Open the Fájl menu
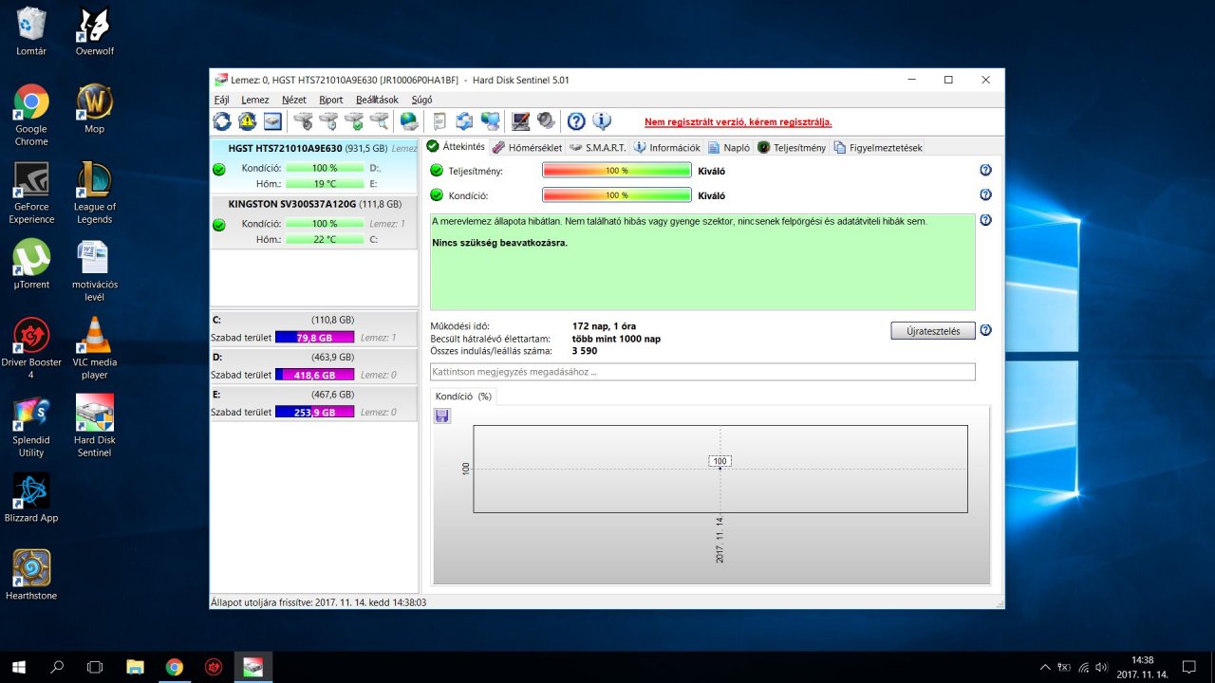This screenshot has width=1215, height=683. click(x=222, y=100)
